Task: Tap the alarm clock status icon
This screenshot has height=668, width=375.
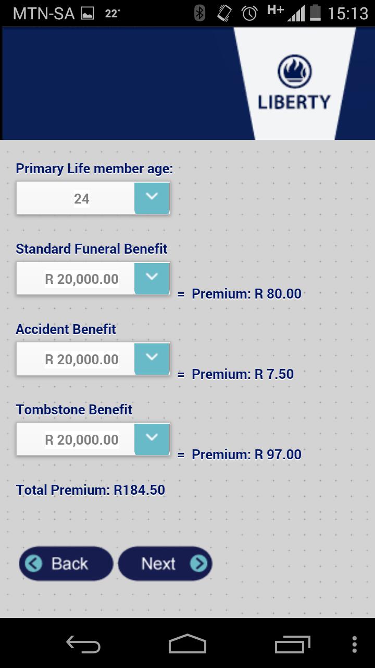Action: click(249, 13)
